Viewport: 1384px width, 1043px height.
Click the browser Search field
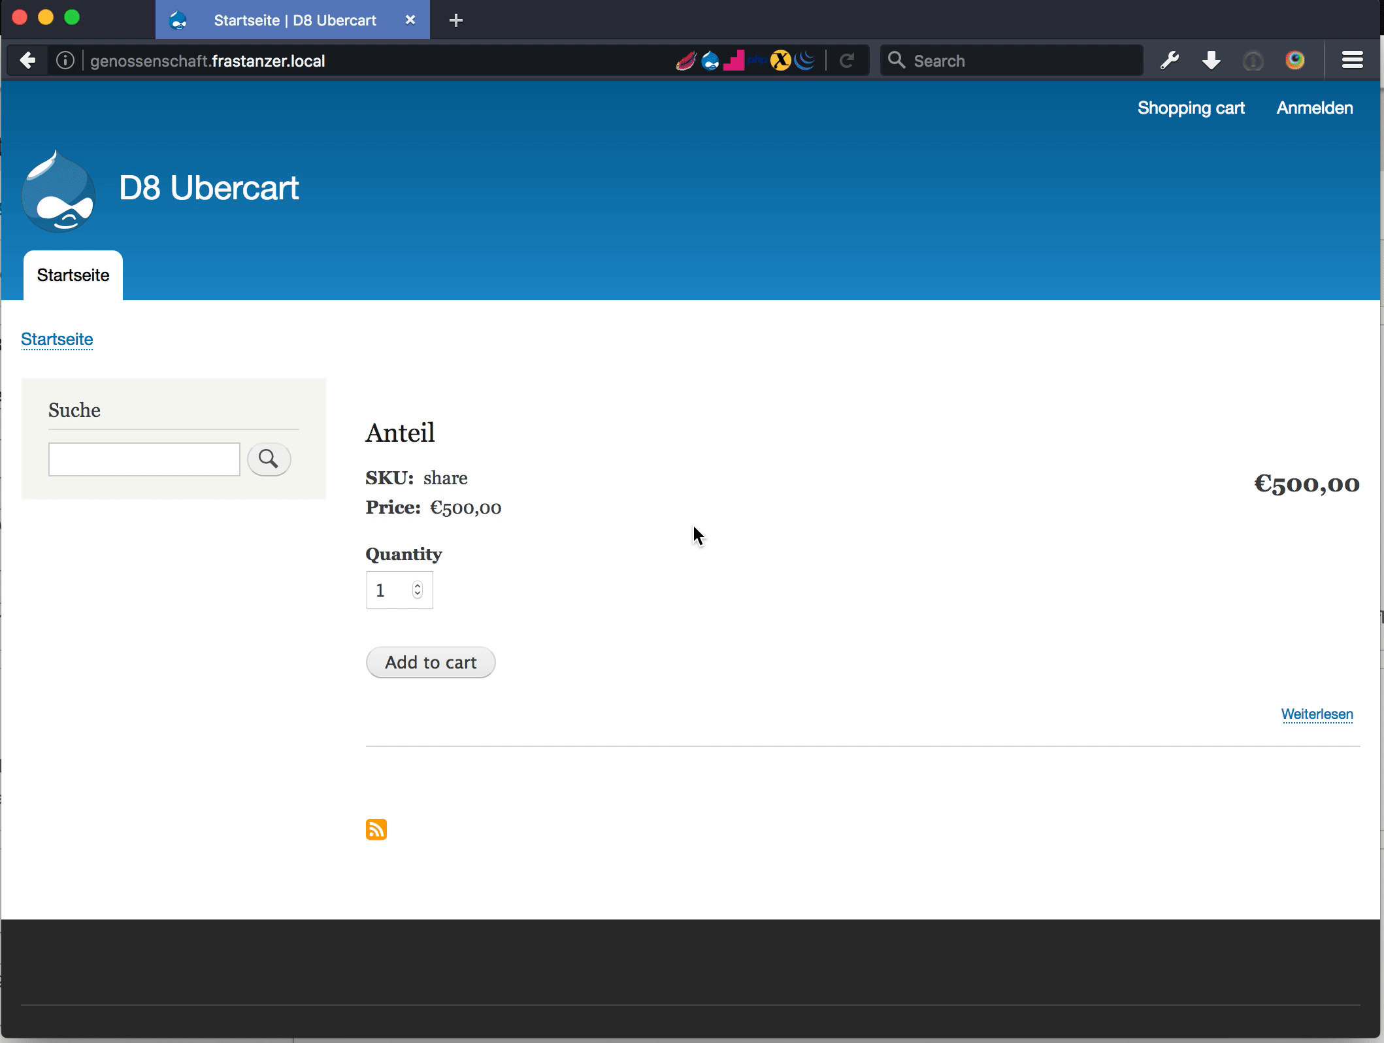tap(1012, 61)
